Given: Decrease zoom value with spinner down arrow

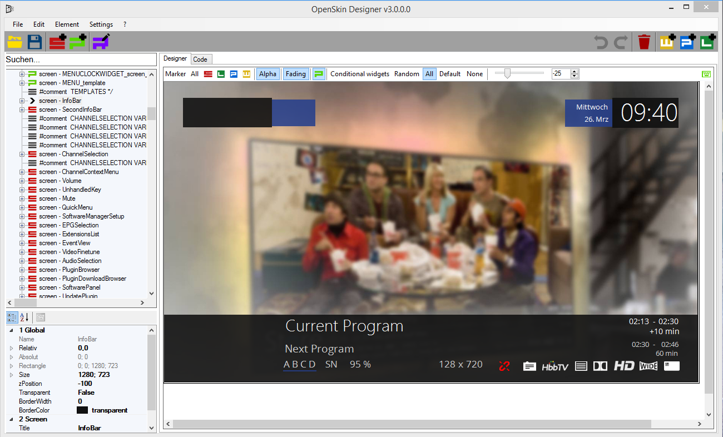Looking at the screenshot, I should point(575,76).
